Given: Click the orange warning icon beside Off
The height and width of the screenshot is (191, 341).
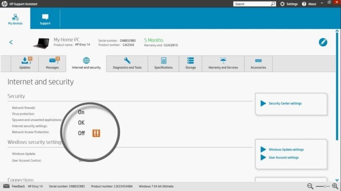Looking at the screenshot, I should [96, 133].
